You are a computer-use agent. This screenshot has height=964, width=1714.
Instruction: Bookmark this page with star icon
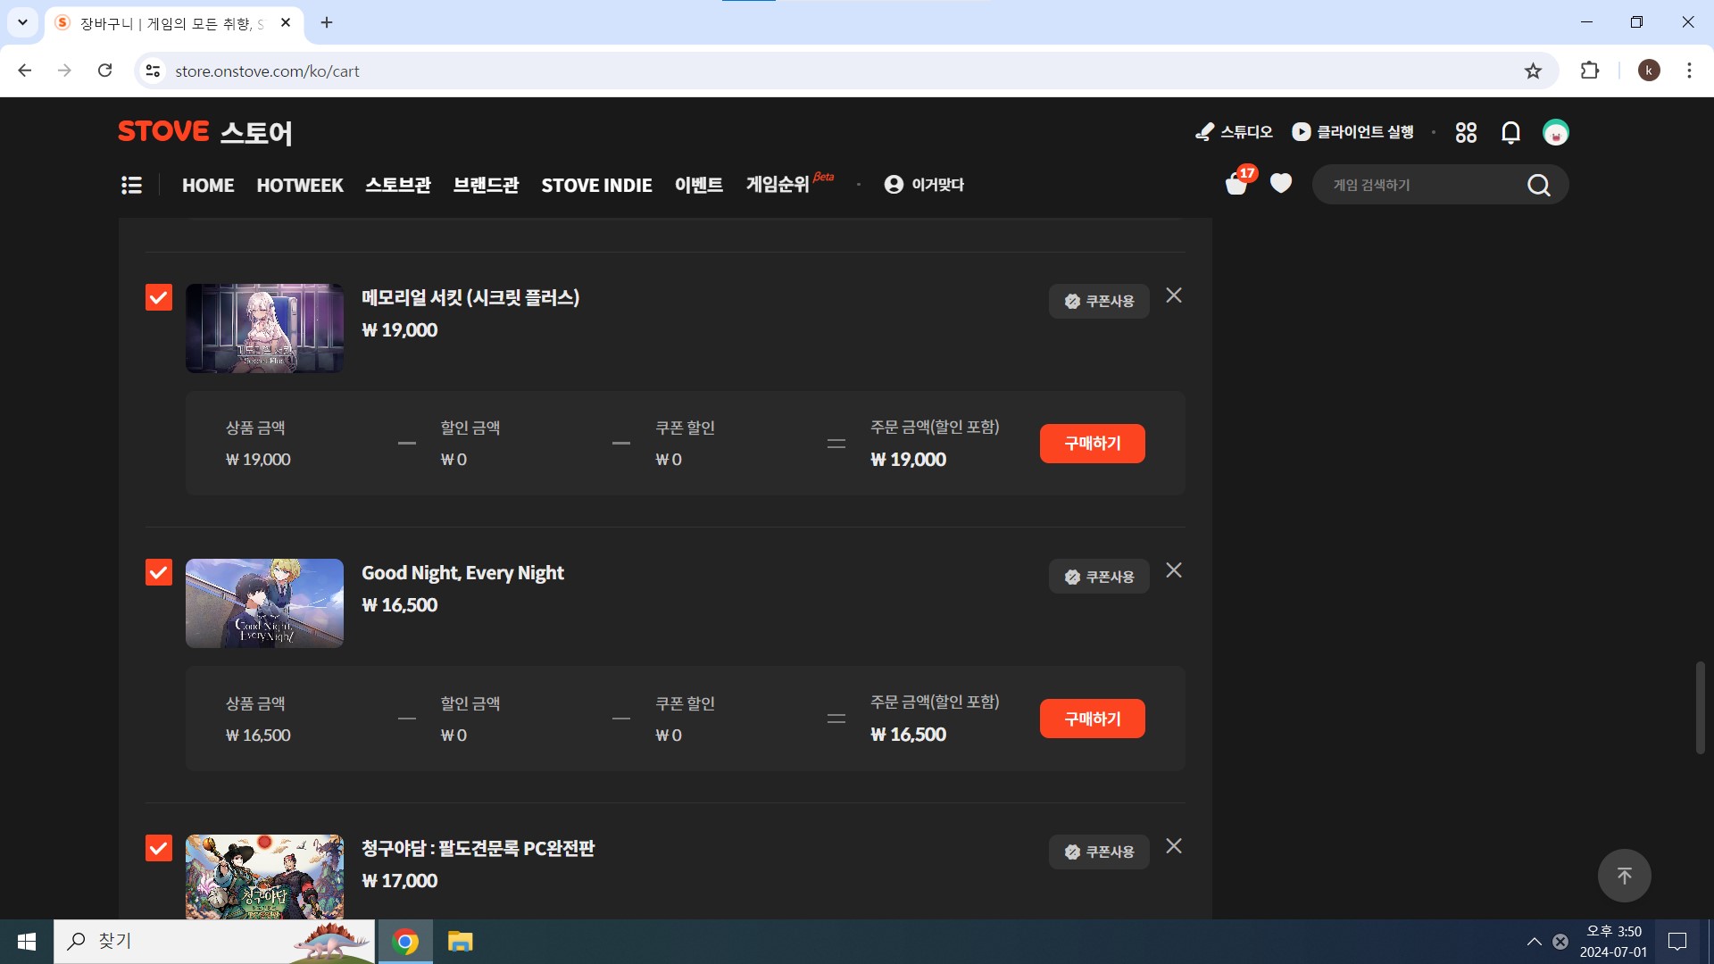click(1533, 71)
